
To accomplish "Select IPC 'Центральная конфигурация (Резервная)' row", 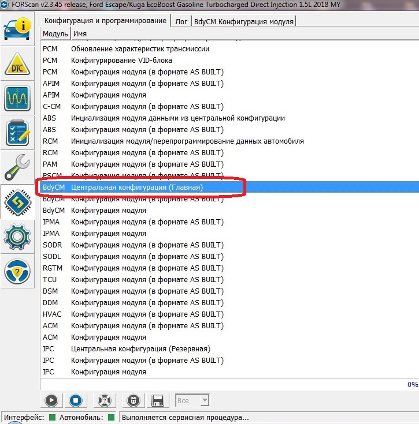I will (229, 349).
